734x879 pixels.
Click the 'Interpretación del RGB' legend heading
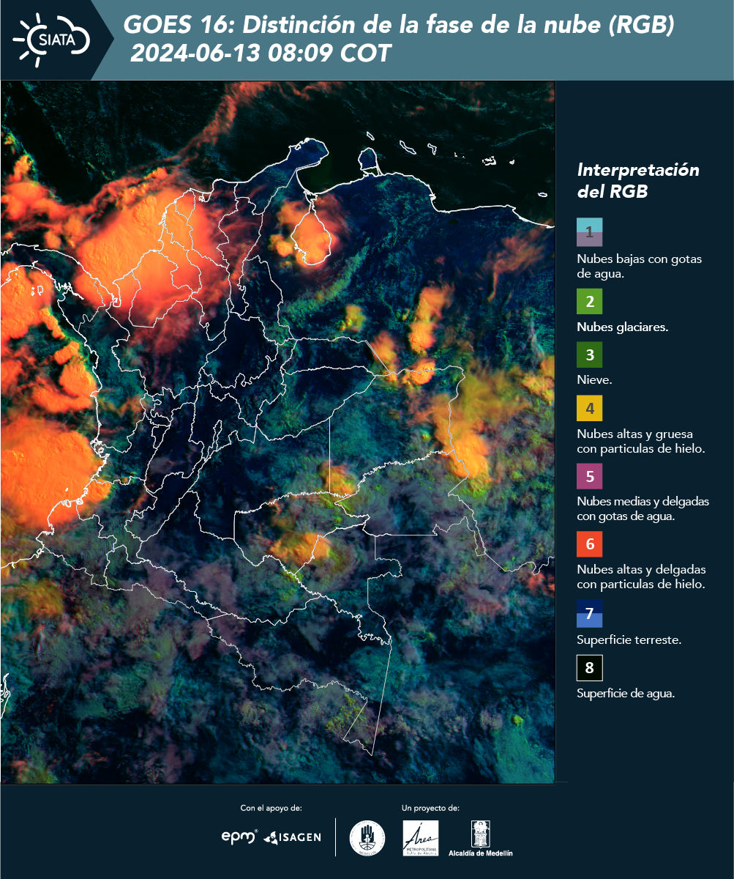pyautogui.click(x=638, y=181)
